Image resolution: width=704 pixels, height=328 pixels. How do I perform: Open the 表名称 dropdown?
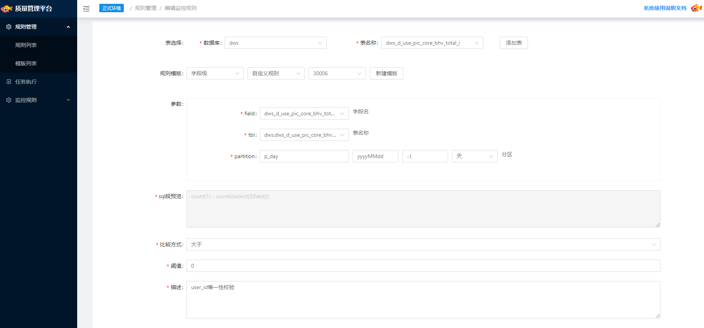click(432, 43)
